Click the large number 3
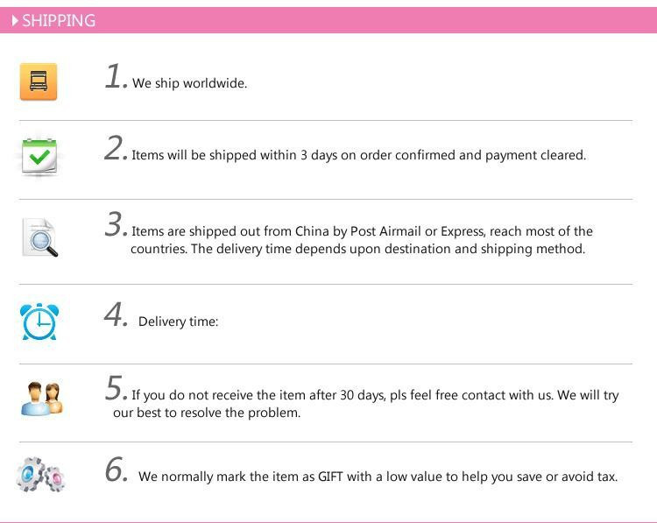The image size is (657, 523). [x=115, y=225]
